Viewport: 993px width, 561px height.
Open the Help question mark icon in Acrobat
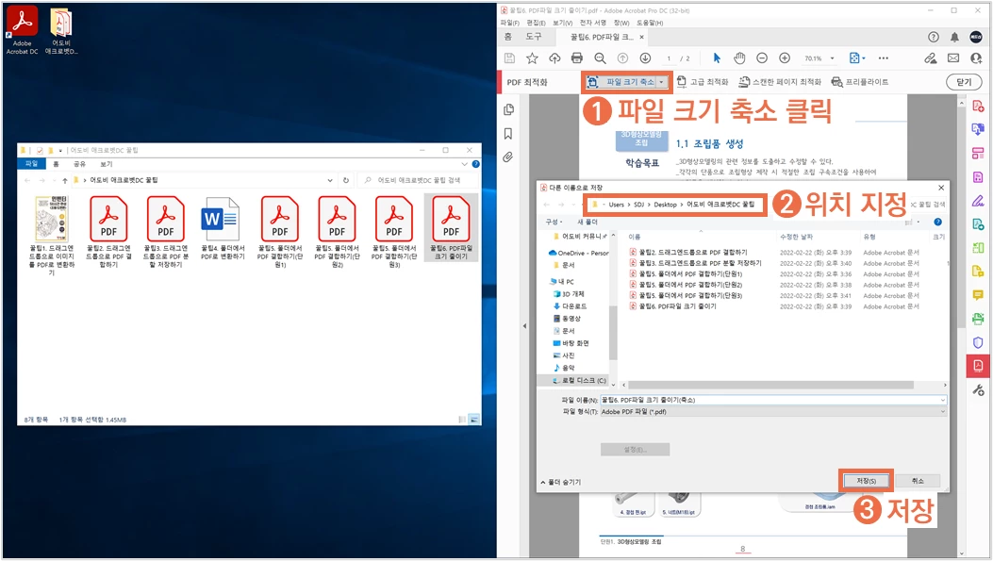[934, 38]
